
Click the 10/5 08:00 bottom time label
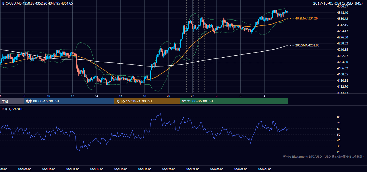[24, 169]
